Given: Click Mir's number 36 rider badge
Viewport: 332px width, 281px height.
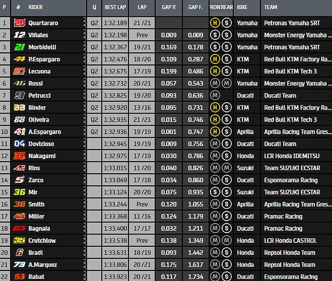Looking at the screenshot, I should pos(20,192).
